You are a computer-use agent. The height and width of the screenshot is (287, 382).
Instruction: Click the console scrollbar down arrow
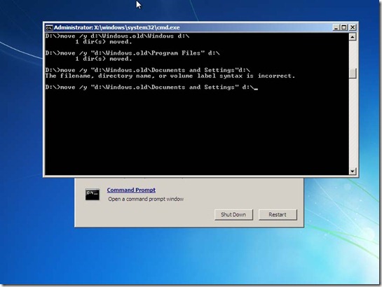(353, 171)
